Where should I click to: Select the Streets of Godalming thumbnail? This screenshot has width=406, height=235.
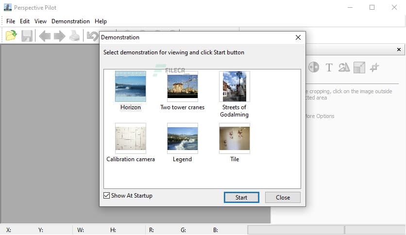(x=235, y=86)
